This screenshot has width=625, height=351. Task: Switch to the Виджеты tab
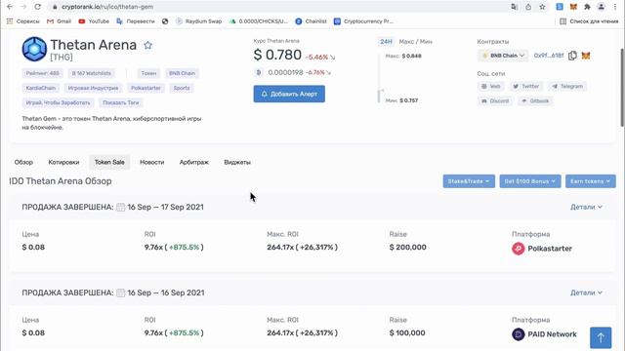237,163
